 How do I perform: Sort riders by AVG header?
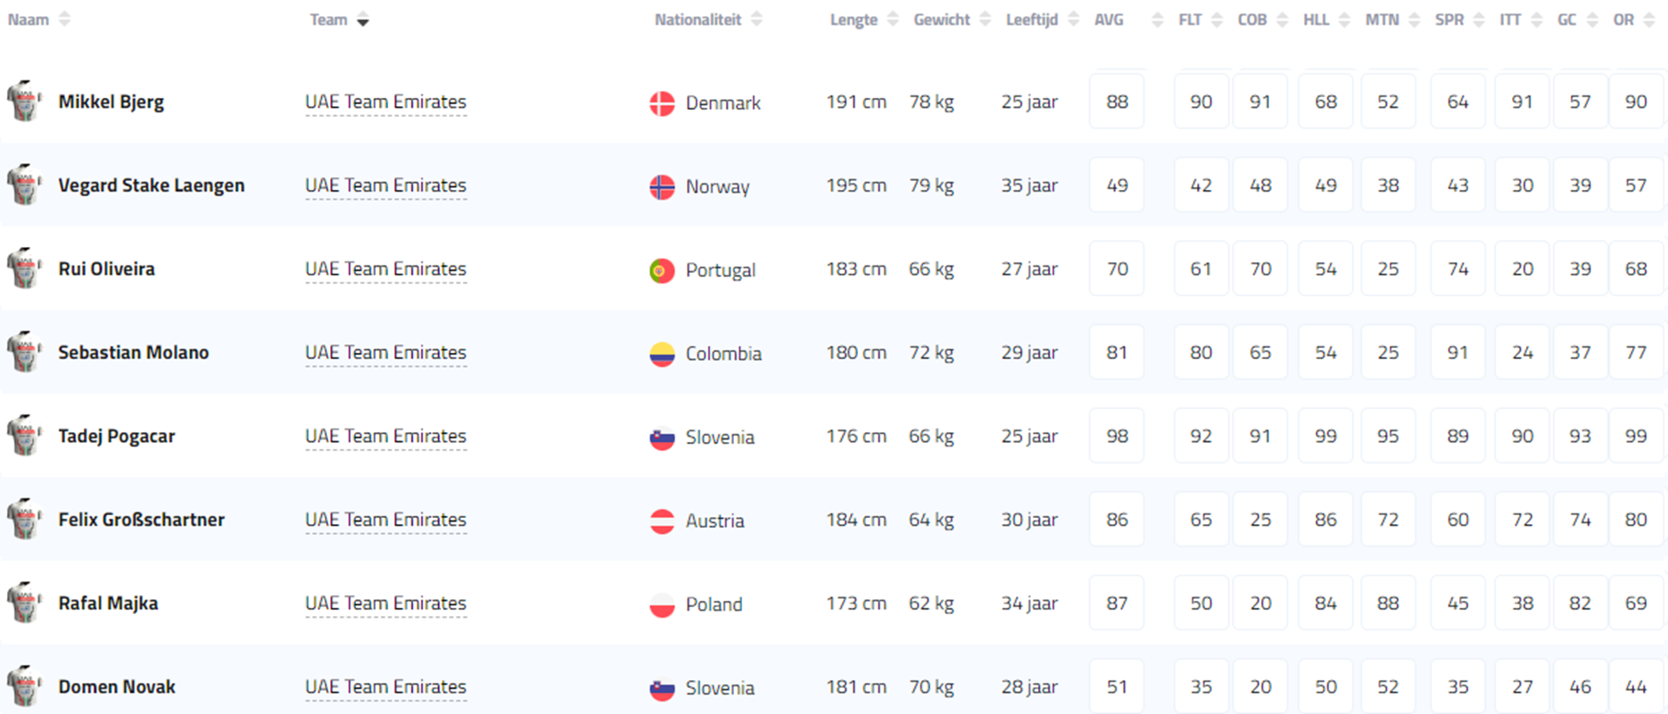(x=1109, y=20)
